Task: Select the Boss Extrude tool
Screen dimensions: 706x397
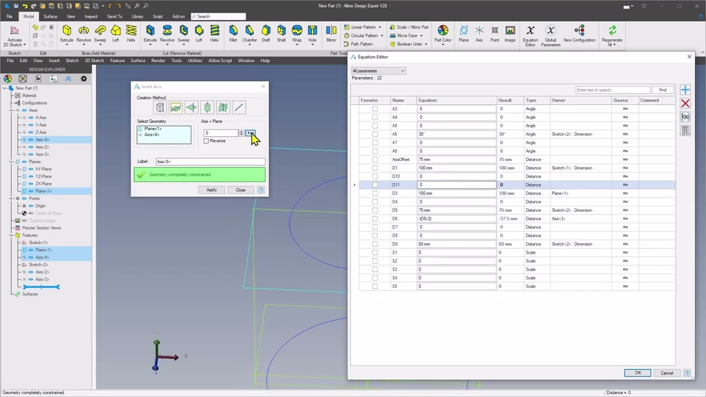Action: point(67,33)
